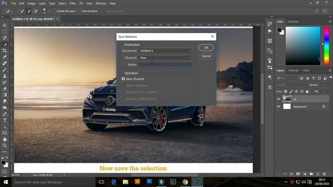Open the Filter menu

(72, 4)
